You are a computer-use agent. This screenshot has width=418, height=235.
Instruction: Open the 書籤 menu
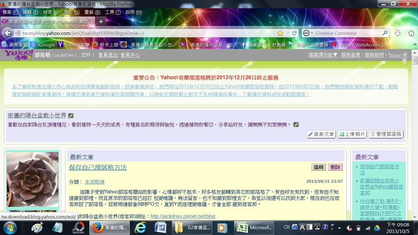point(92,12)
